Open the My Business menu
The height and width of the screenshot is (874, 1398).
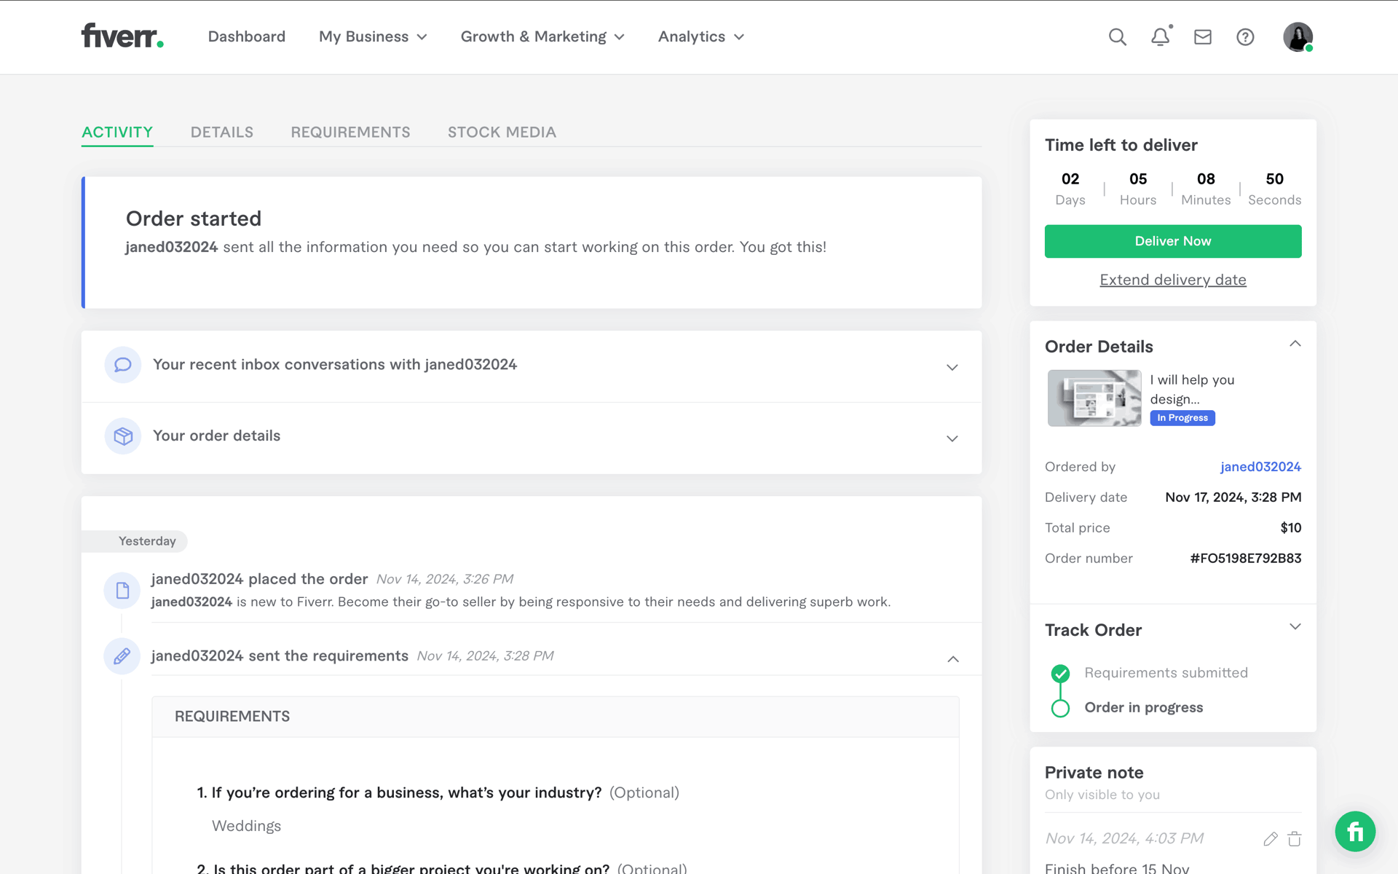(x=373, y=36)
